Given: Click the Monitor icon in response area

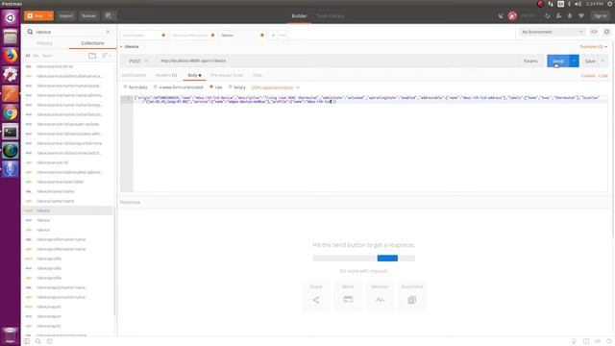Looking at the screenshot, I should point(380,300).
